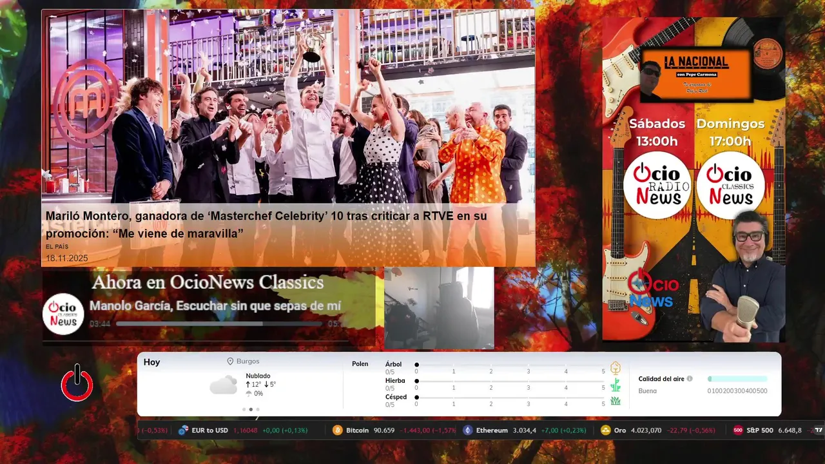Click the Ethereum diamond icon in the ticker
This screenshot has height=464, width=825.
(x=468, y=430)
